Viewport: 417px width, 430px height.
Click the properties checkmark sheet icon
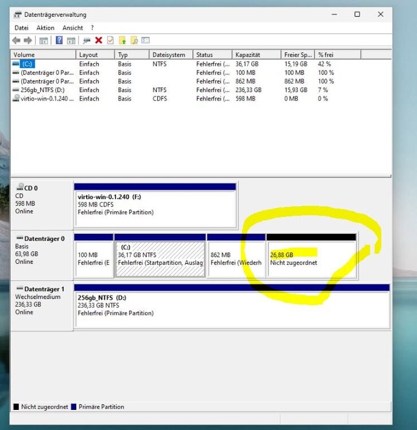coord(110,40)
